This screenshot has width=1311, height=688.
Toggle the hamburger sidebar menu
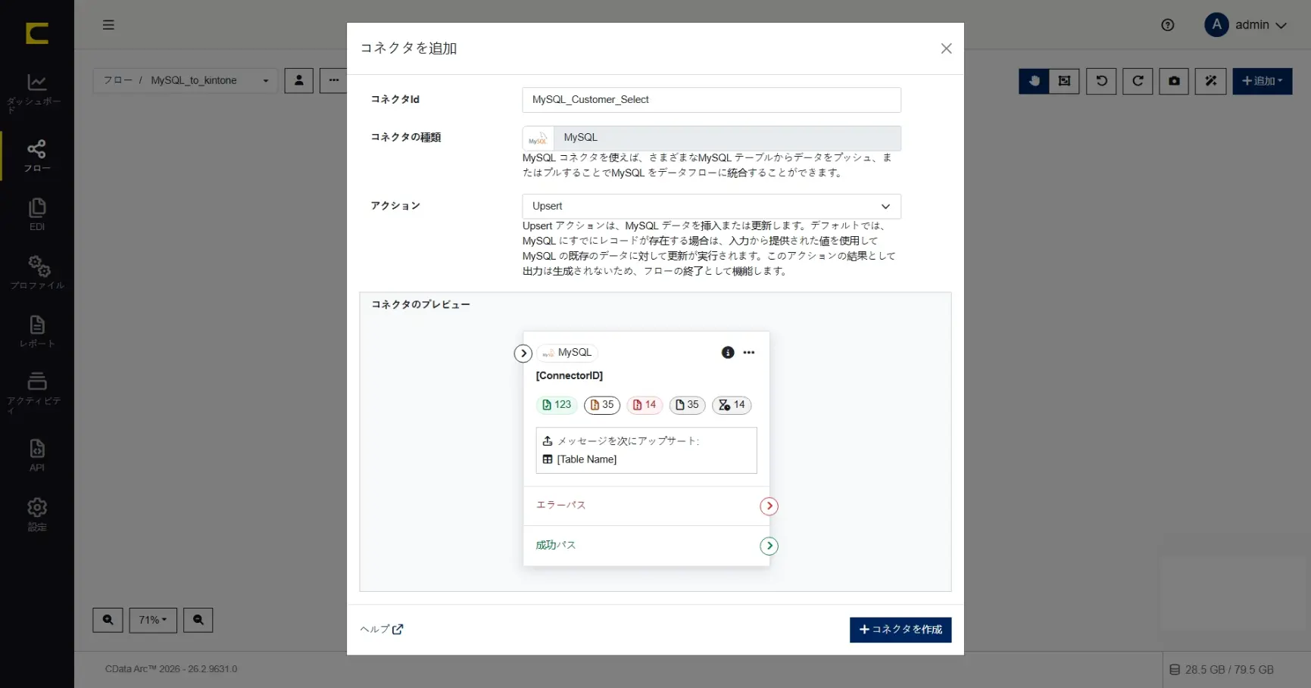pos(108,25)
